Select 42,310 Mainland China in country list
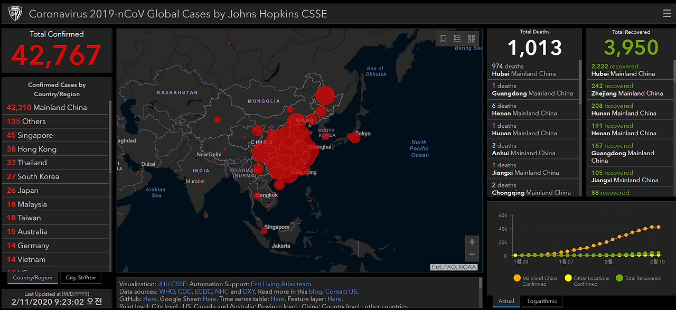The width and height of the screenshot is (676, 310). click(56, 107)
